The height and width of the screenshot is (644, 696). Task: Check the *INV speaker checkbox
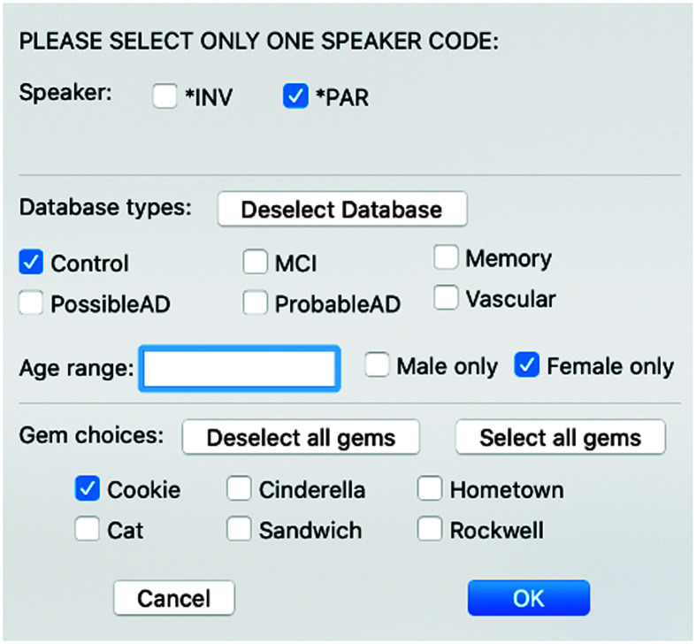pos(165,97)
